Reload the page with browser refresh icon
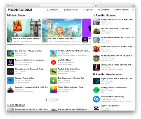 pyautogui.click(x=92, y=5)
